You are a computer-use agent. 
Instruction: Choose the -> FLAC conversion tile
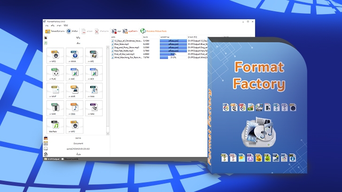pyautogui.click(x=55, y=73)
